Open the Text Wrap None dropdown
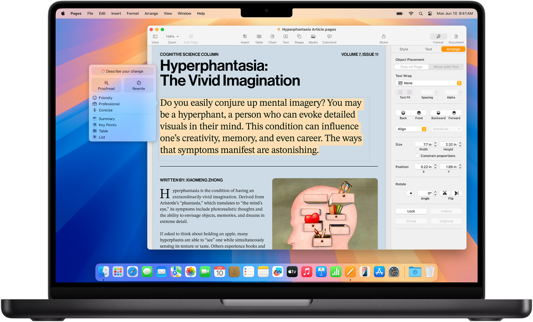The height and width of the screenshot is (322, 533). tap(429, 83)
